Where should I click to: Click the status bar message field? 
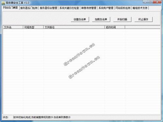86,117
